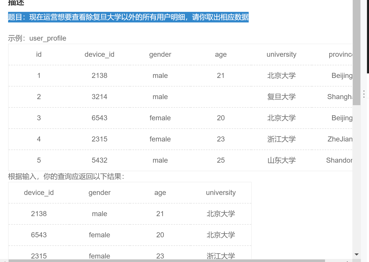Viewport: 369px width, 262px height.
Task: Click cell '2315' in user_profile table
Action: [x=99, y=139]
